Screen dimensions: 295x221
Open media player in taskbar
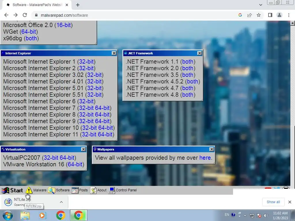(43, 216)
